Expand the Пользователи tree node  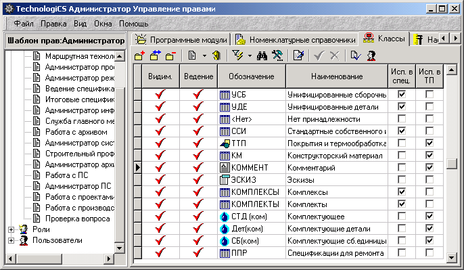11,240
